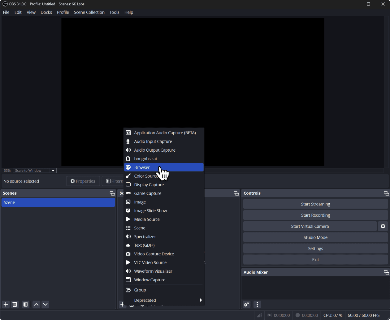Click the Studio Mode button
The image size is (390, 320).
(315, 237)
